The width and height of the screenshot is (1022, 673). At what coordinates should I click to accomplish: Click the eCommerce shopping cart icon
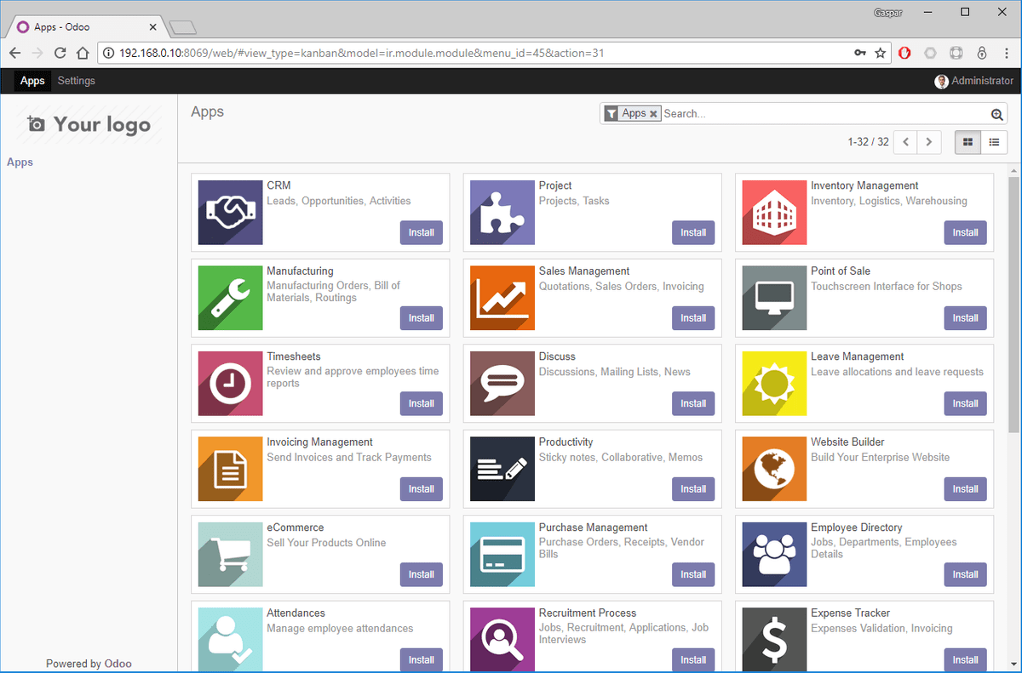(x=230, y=555)
